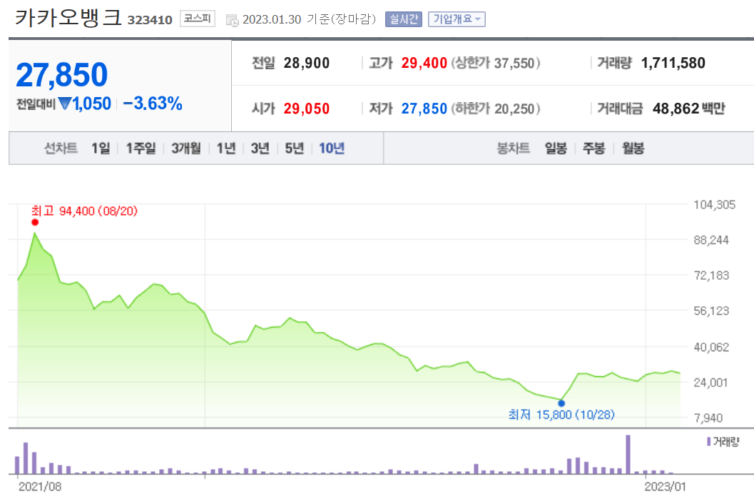Screen dimensions: 754x504
Task: Click the 저가 value 27,850 in the price table
Action: [x=424, y=109]
